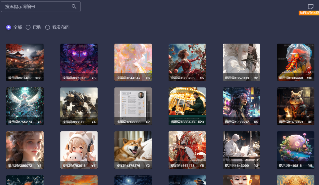
Task: Click the 每日签到送积分 orange badge
Action: point(309,13)
